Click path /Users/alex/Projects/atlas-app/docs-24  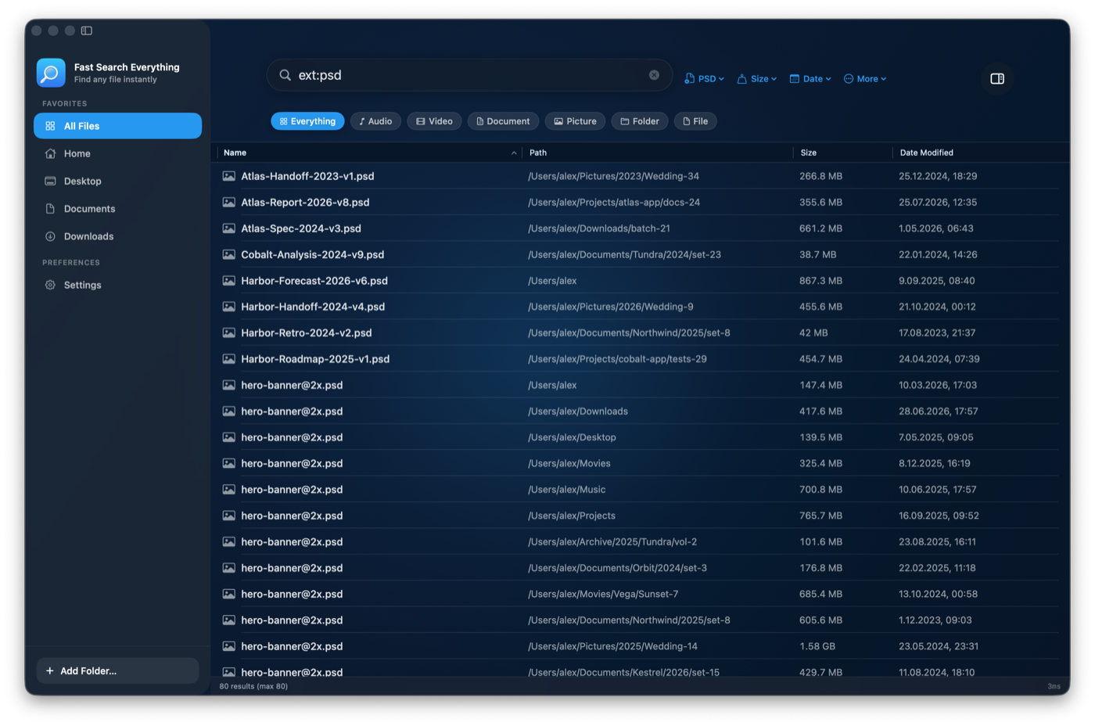tap(614, 202)
